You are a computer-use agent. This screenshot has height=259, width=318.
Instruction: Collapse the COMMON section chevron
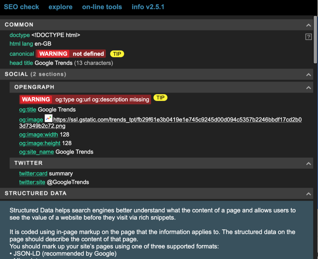click(308, 25)
